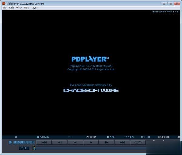182x155 pixels.
Task: Click the Pdplayer title bar app icon
Action: (4, 4)
